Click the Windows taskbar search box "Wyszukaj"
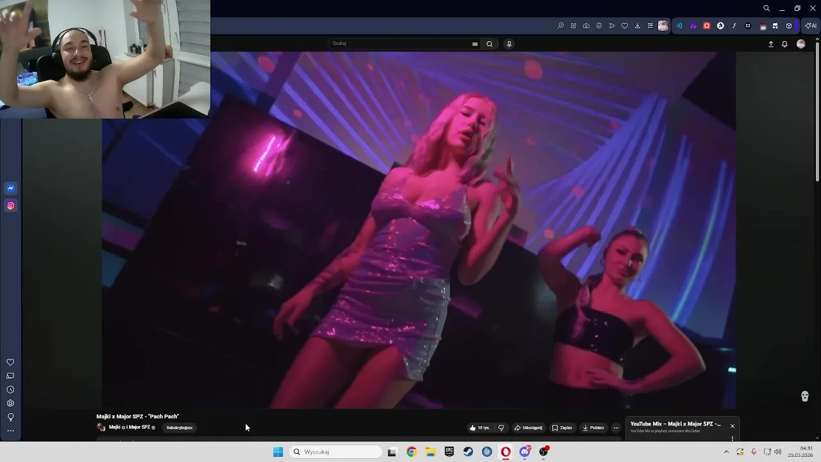The width and height of the screenshot is (821, 462). 335,452
